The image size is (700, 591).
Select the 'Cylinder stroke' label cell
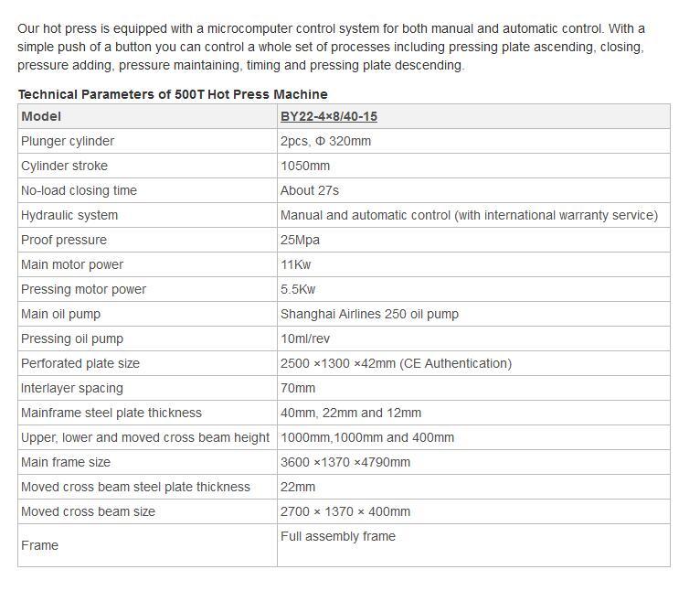[64, 166]
